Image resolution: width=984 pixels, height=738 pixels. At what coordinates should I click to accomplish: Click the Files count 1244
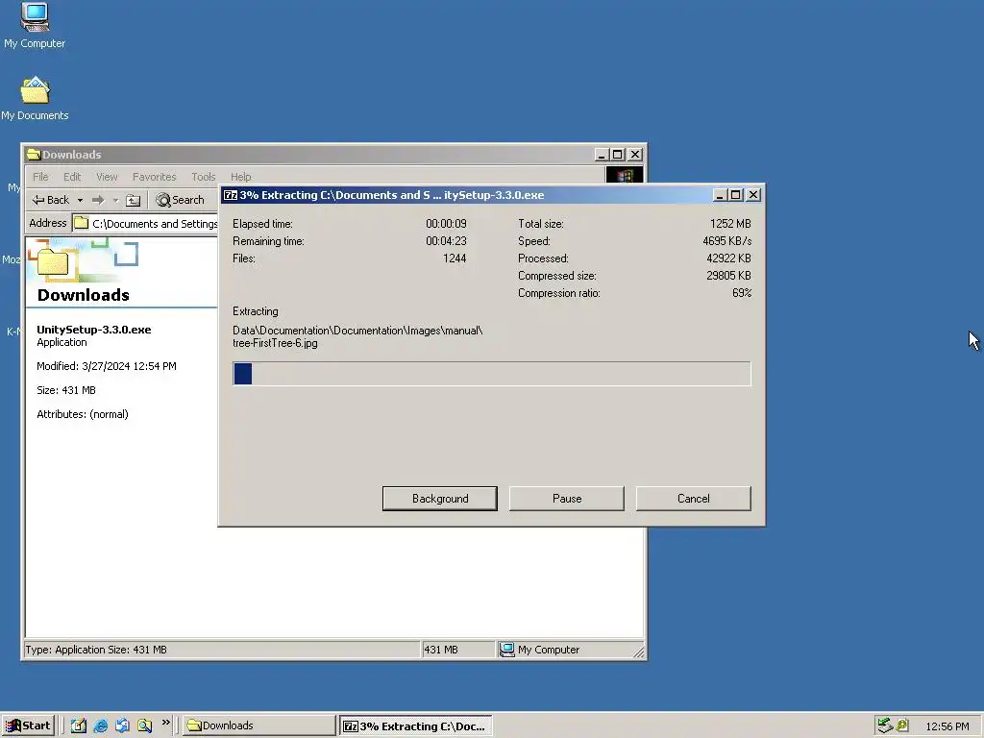tap(455, 258)
